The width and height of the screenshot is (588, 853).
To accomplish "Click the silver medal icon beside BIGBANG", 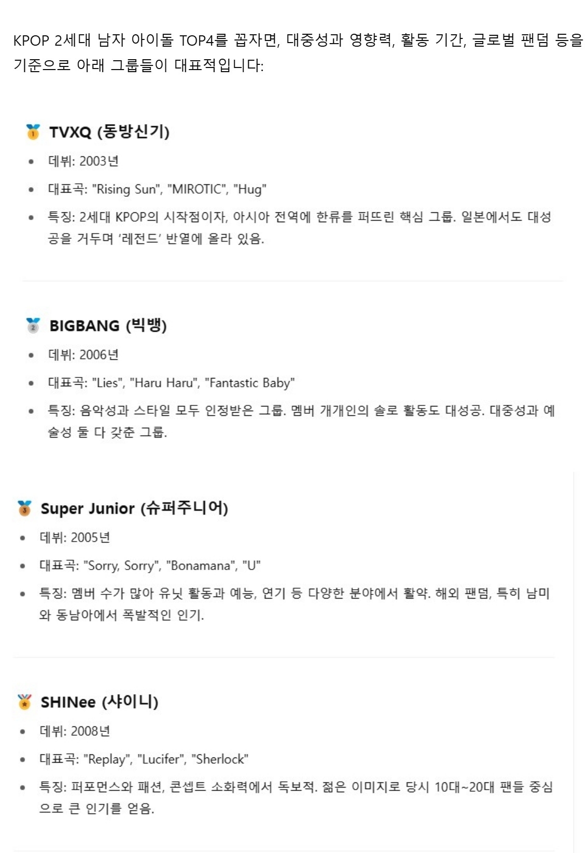I will pyautogui.click(x=33, y=326).
